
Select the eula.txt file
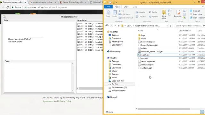tap(144, 48)
